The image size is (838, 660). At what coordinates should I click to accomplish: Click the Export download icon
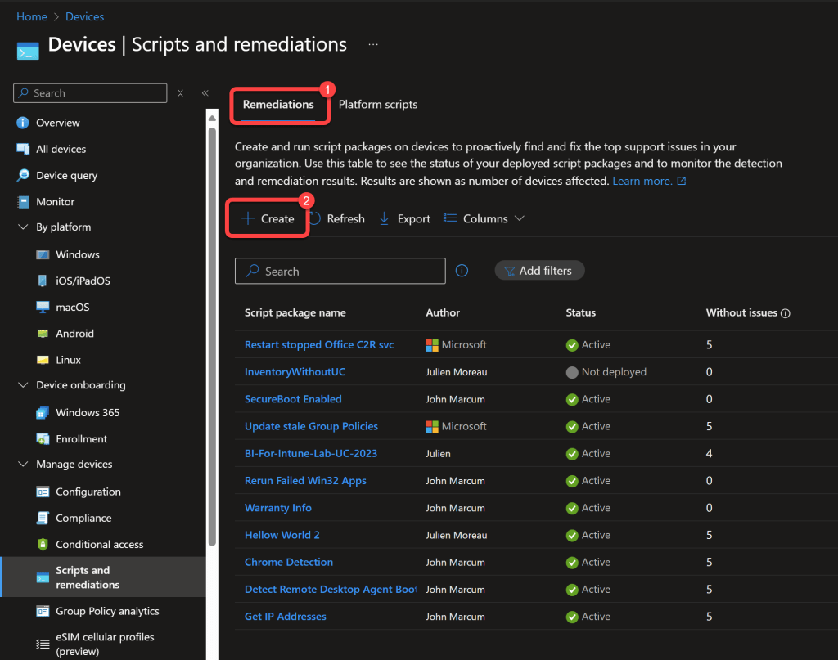point(384,218)
